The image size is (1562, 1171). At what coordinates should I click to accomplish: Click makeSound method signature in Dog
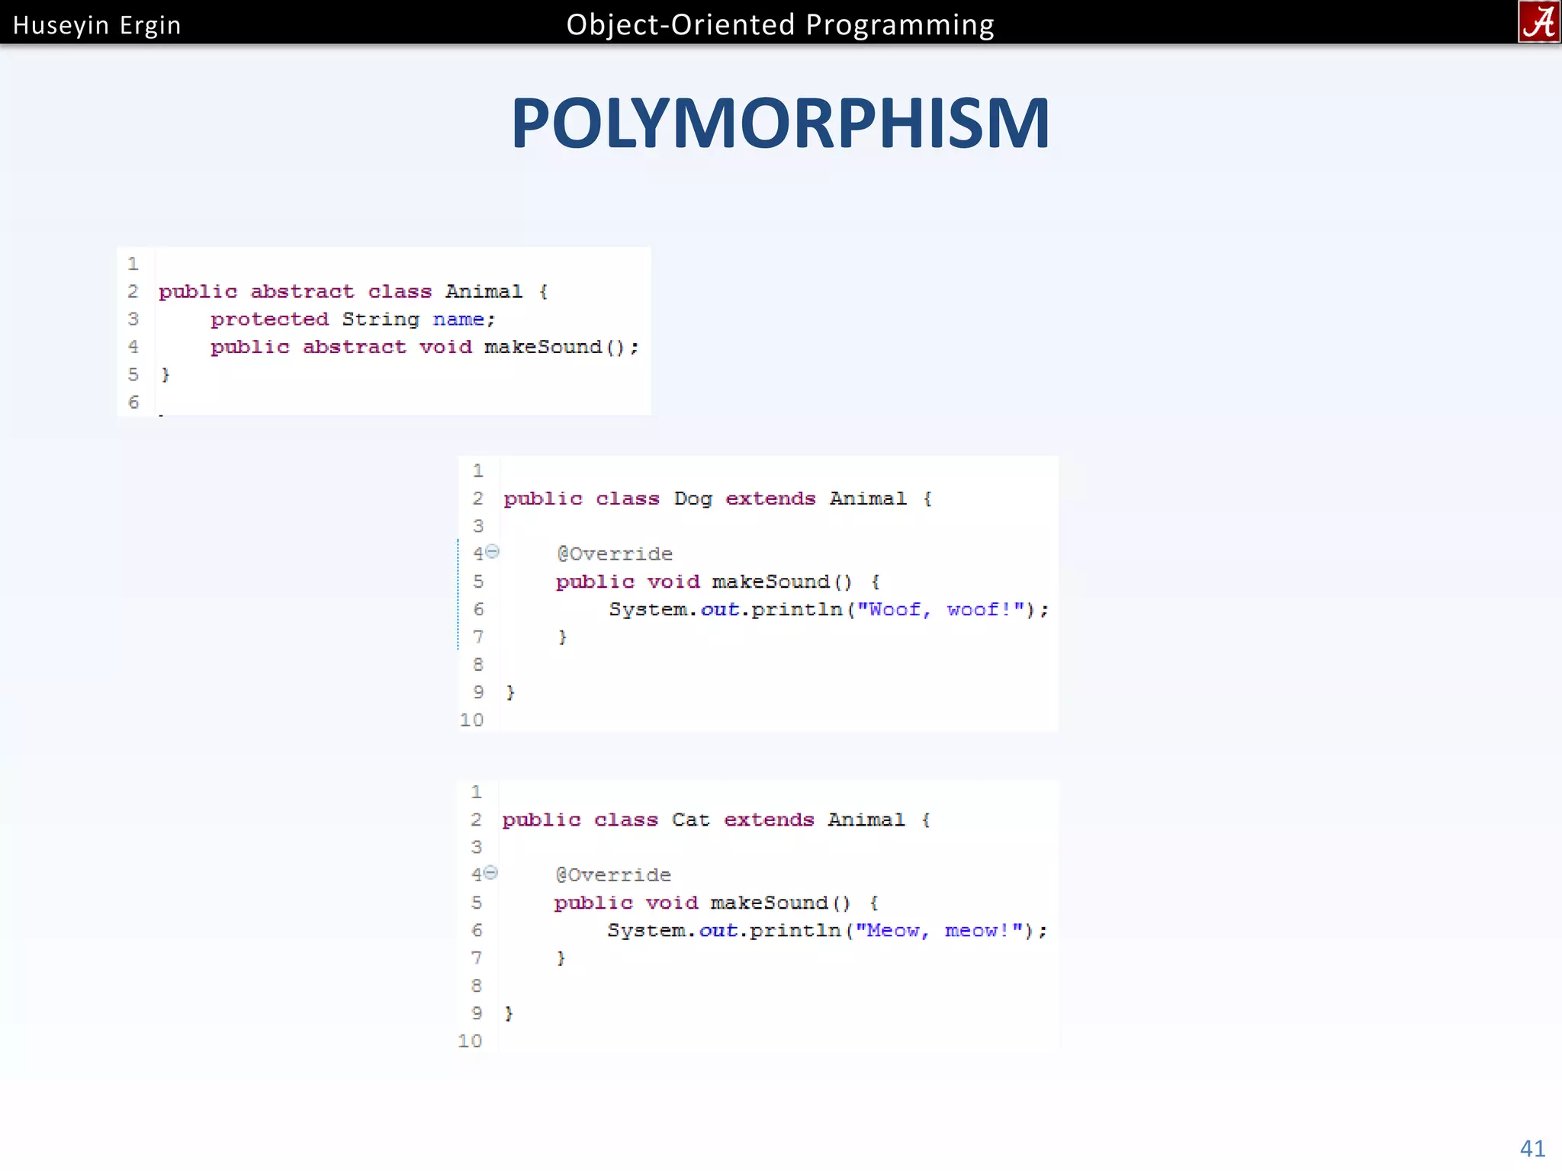pos(717,582)
